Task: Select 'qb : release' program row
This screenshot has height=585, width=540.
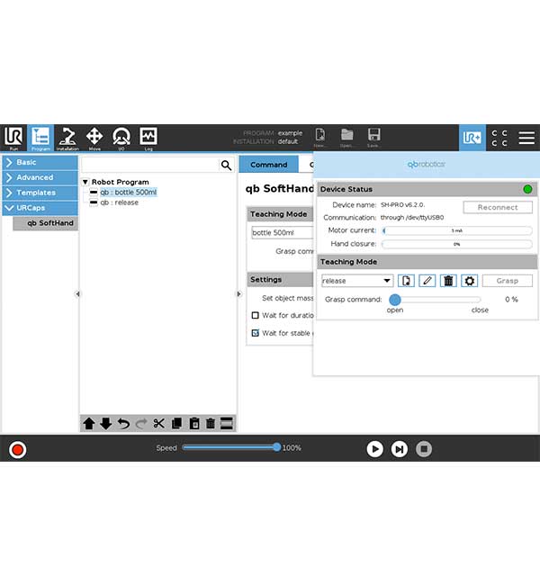Action: click(119, 202)
